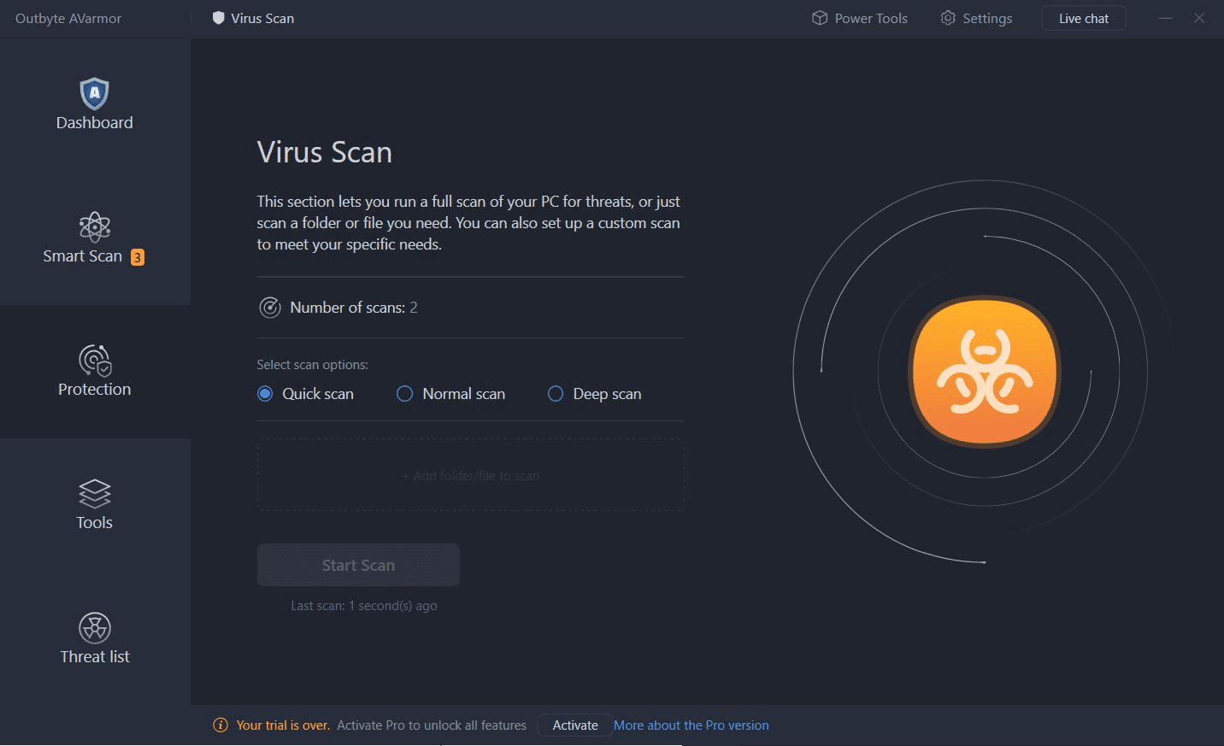Open the Tools layers icon
The image size is (1224, 746).
coord(94,493)
